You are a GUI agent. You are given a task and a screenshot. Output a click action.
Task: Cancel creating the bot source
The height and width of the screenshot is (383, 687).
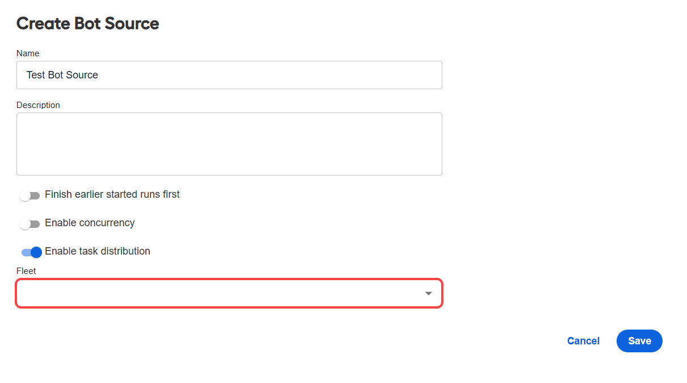tap(583, 341)
